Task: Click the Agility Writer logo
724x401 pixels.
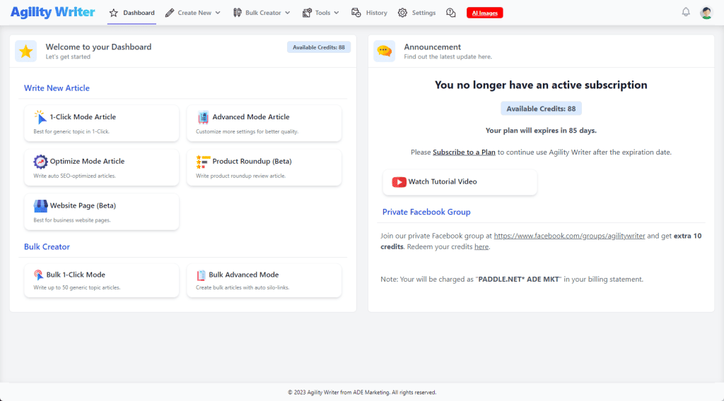Action: pyautogui.click(x=52, y=12)
